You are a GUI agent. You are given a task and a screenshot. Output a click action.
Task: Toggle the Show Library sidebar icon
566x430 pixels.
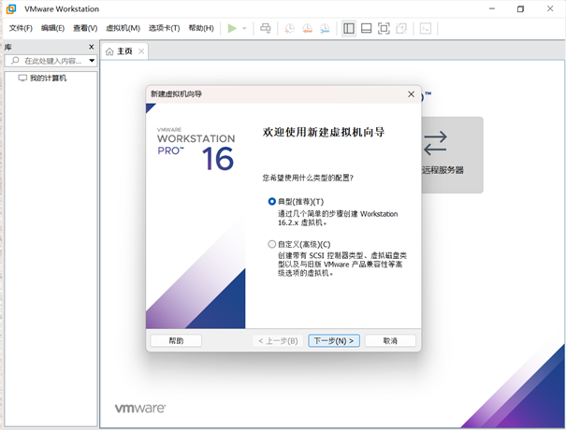click(x=349, y=28)
